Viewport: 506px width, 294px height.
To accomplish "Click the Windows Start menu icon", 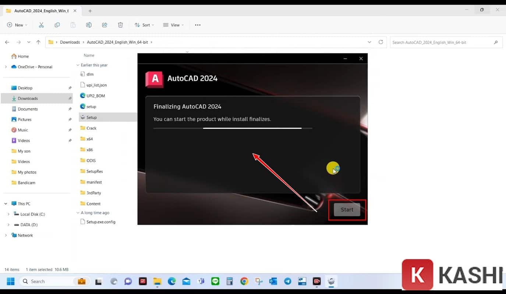I will [x=11, y=282].
